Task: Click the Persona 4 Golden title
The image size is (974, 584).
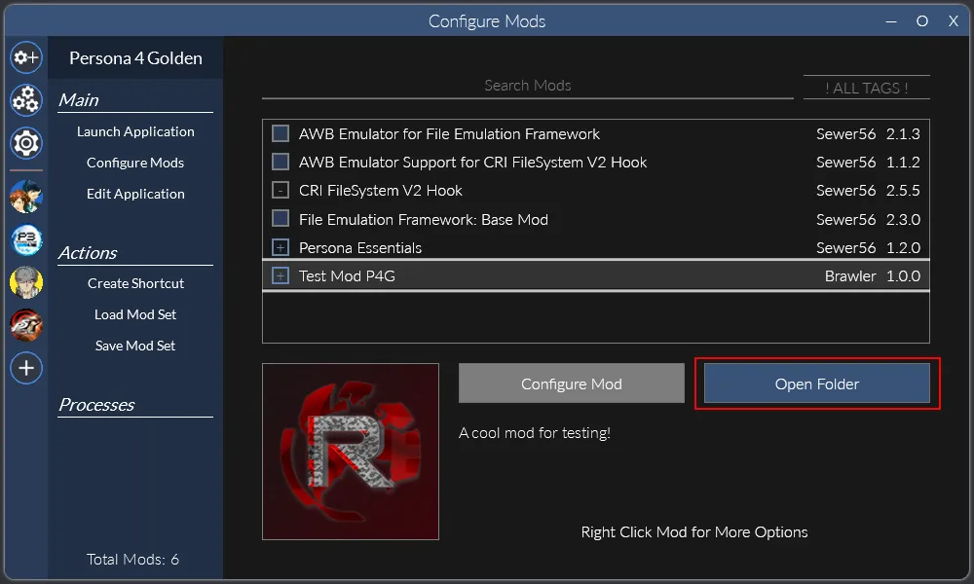Action: coord(135,58)
